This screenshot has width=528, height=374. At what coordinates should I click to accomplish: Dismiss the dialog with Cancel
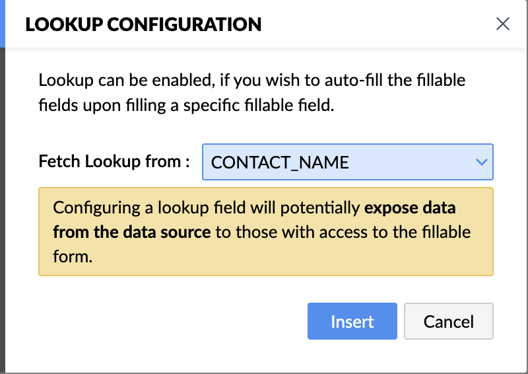coord(449,321)
